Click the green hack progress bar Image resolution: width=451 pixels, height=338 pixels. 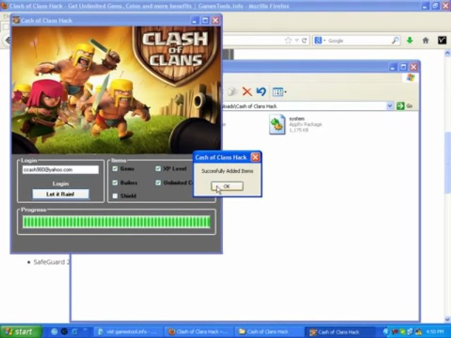(117, 222)
